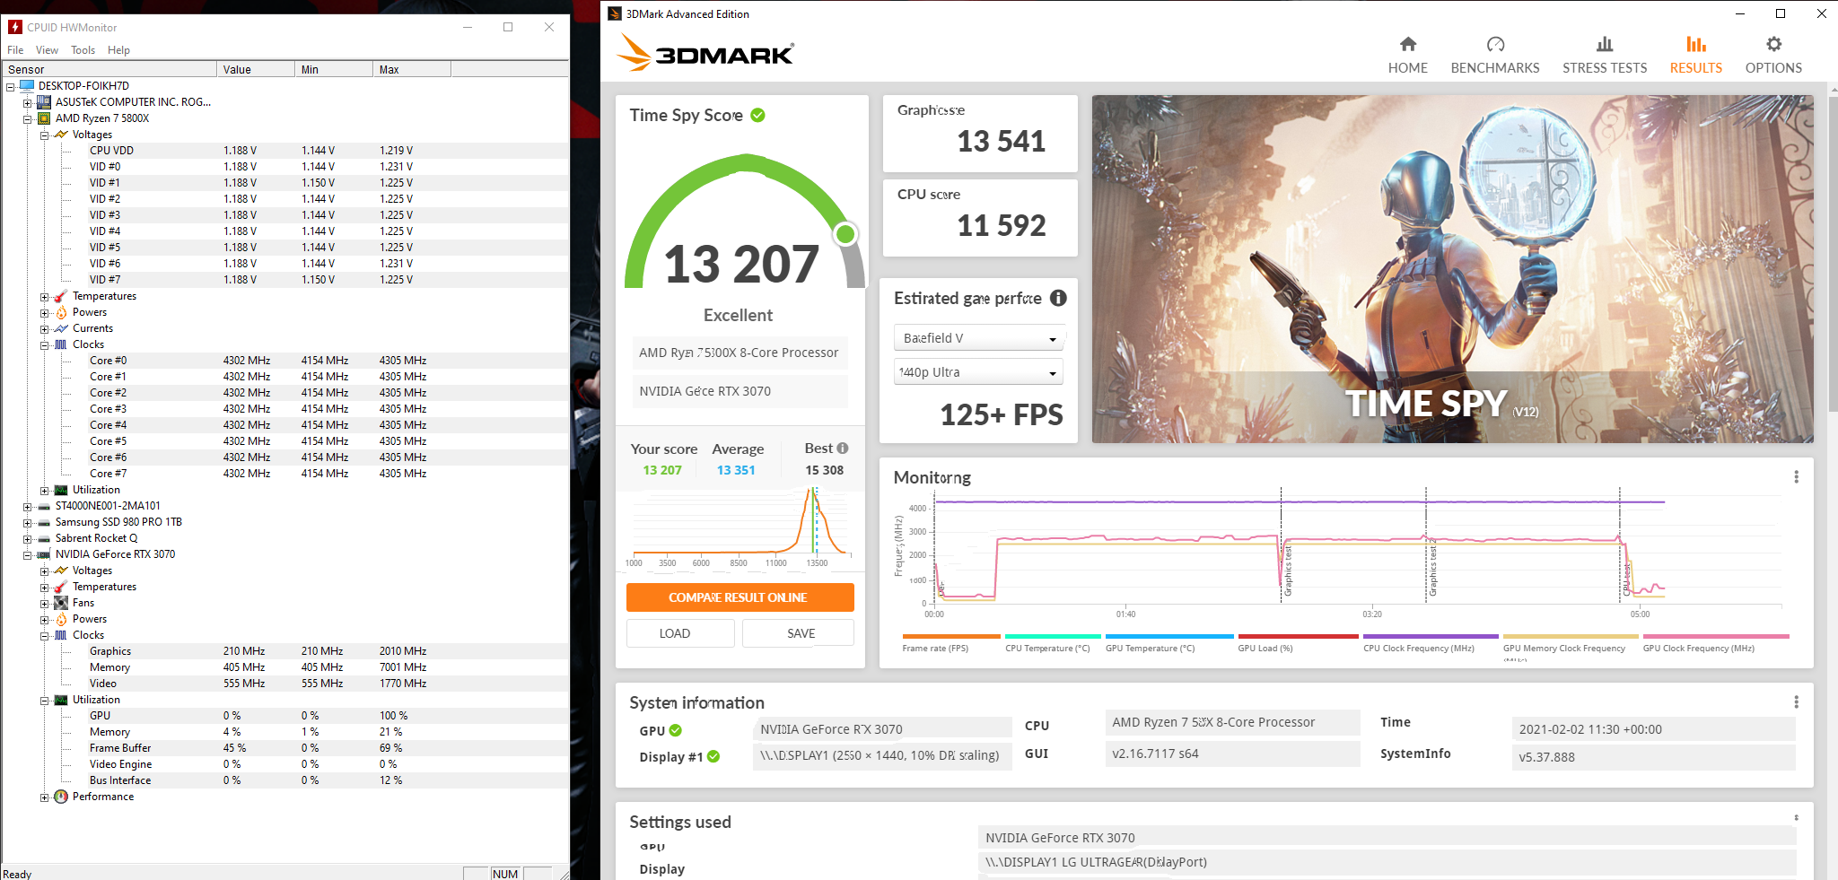Click the score distribution chart

740,526
